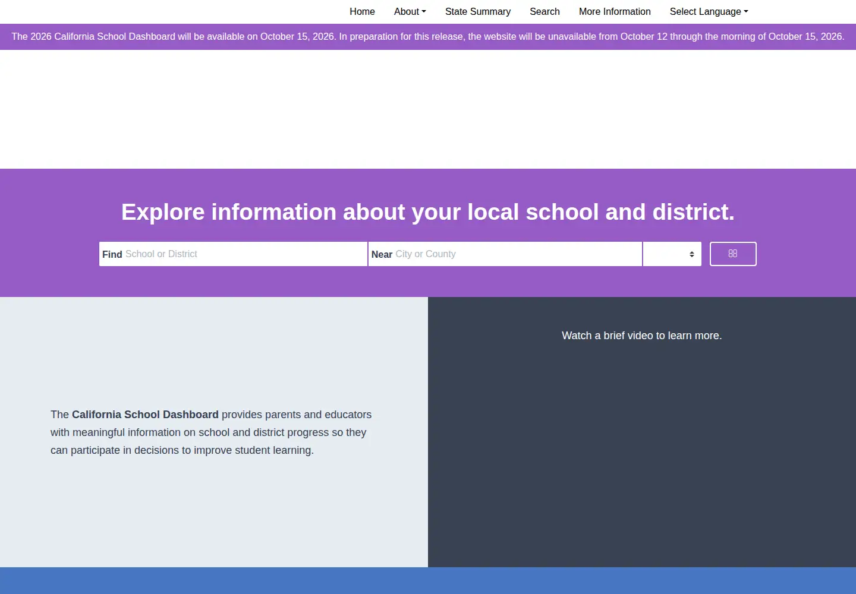Viewport: 856px width, 594px height.
Task: Click the 'Explore information about your local school' heading
Action: (x=428, y=212)
